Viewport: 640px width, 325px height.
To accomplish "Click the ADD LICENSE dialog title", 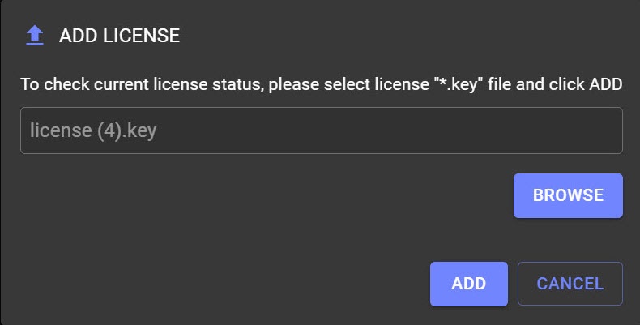I will [119, 36].
